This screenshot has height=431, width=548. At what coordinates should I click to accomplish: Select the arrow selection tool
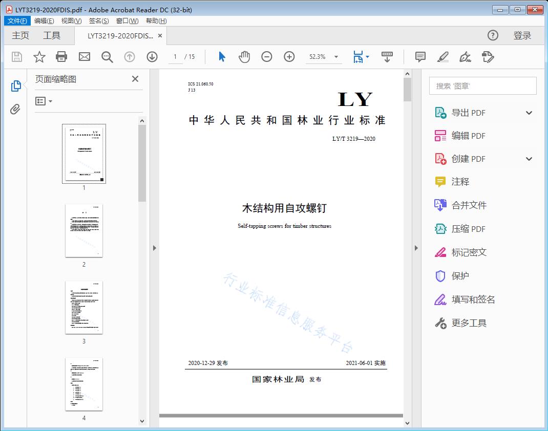coord(222,57)
